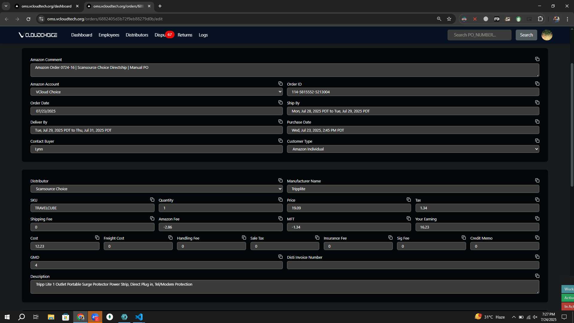Bookmark this page with the star icon
Viewport: 574px width, 323px height.
(449, 19)
